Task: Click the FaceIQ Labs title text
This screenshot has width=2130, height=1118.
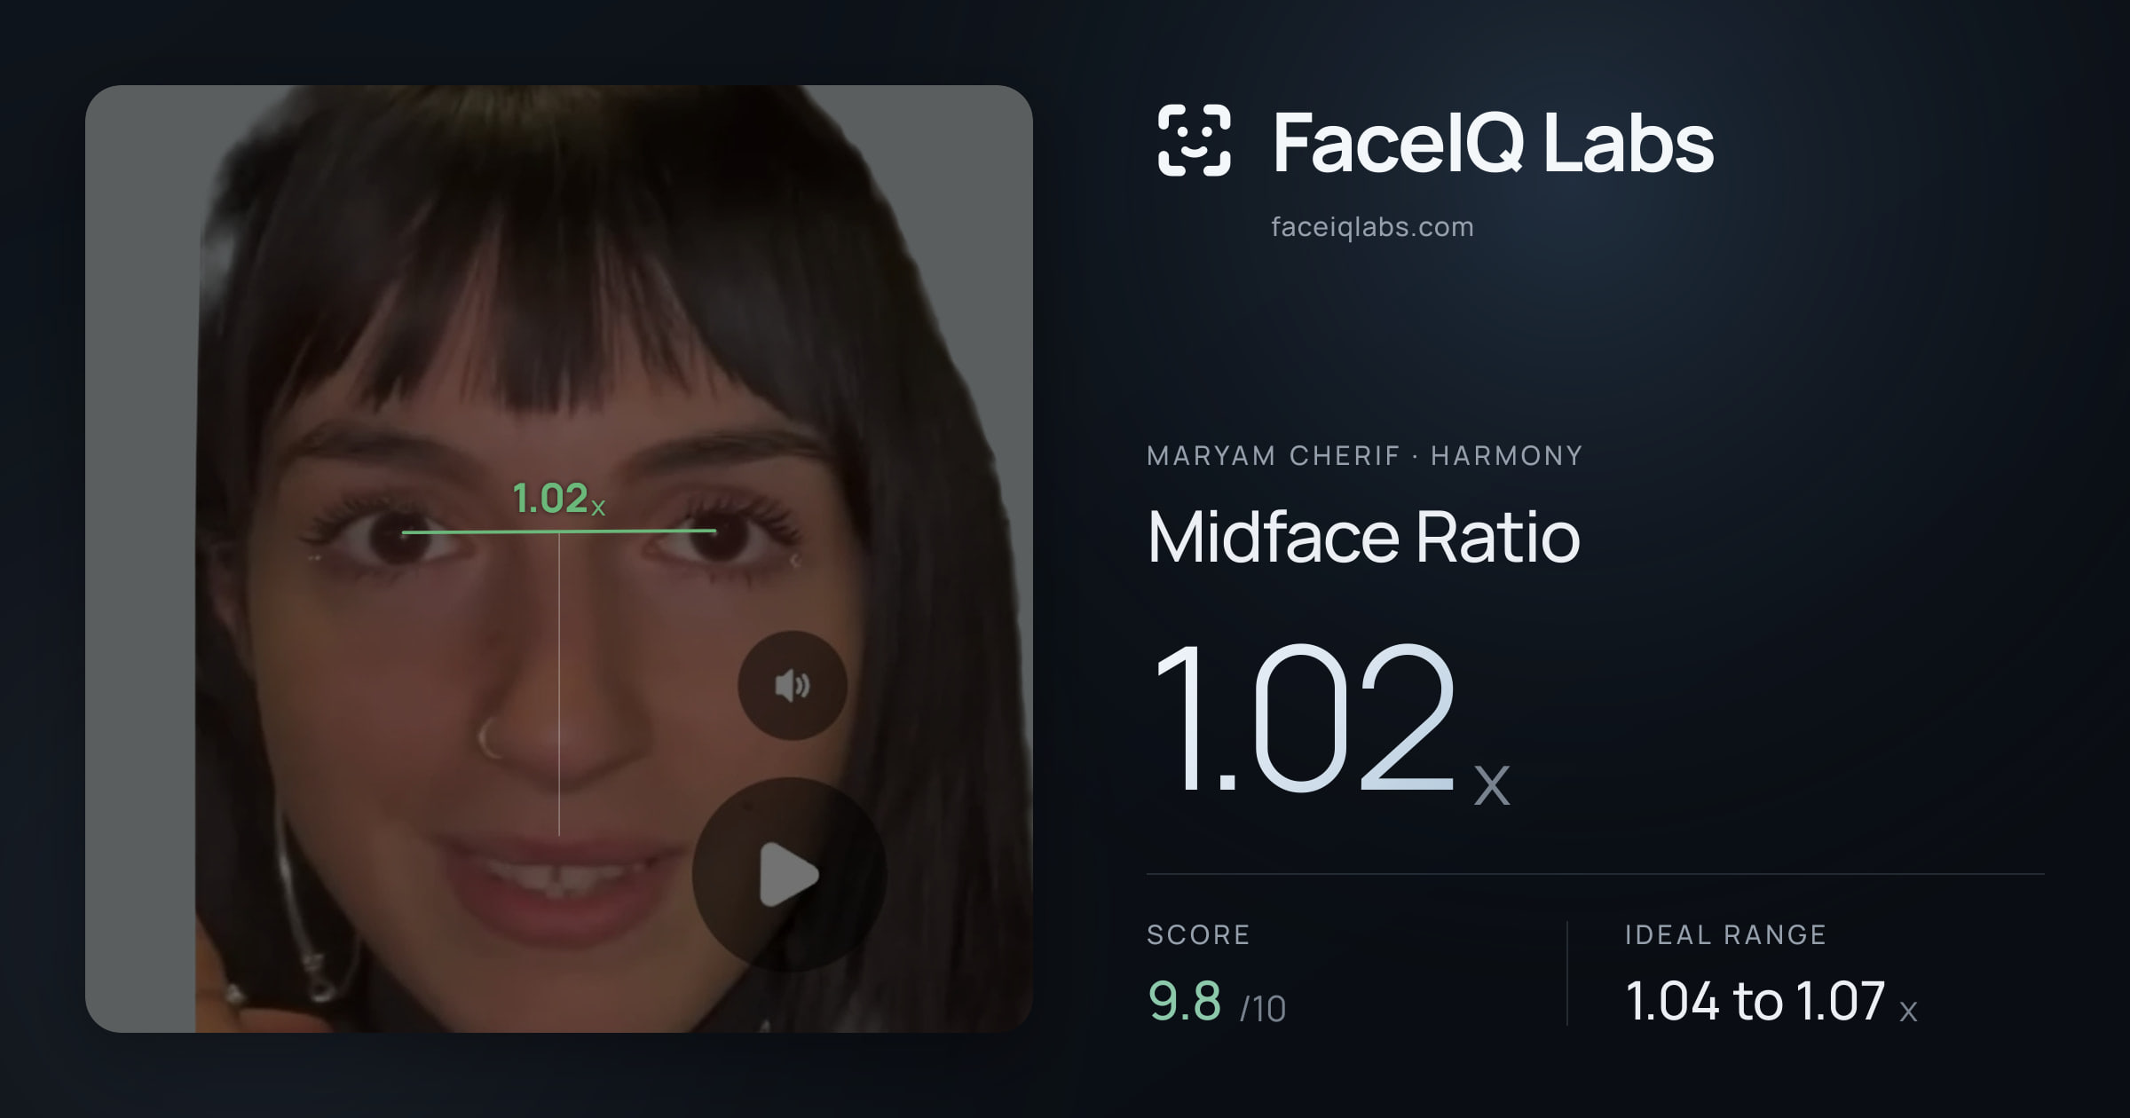Action: tap(1493, 142)
